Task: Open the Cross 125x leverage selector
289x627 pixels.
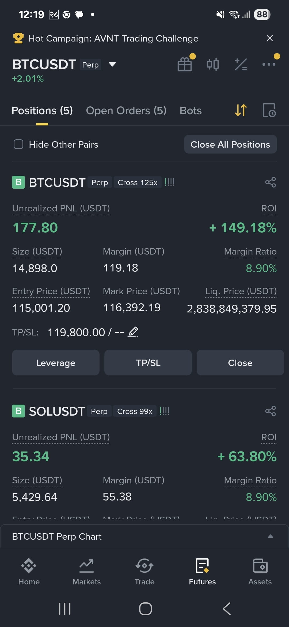Action: (138, 182)
